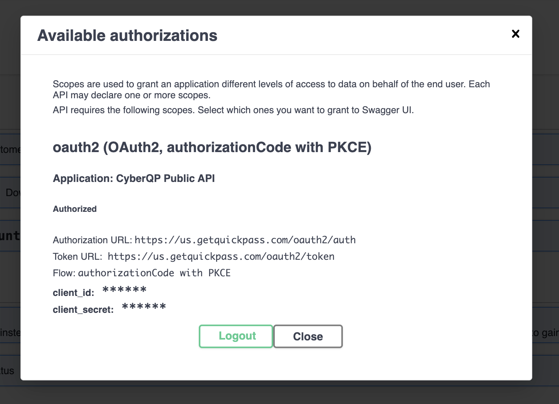
Task: Click the oauth2 authorizationCode with PKCE heading
Action: coord(212,147)
